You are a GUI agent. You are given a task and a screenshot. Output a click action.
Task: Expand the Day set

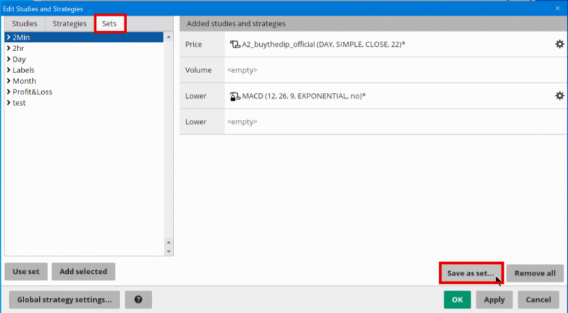click(8, 59)
